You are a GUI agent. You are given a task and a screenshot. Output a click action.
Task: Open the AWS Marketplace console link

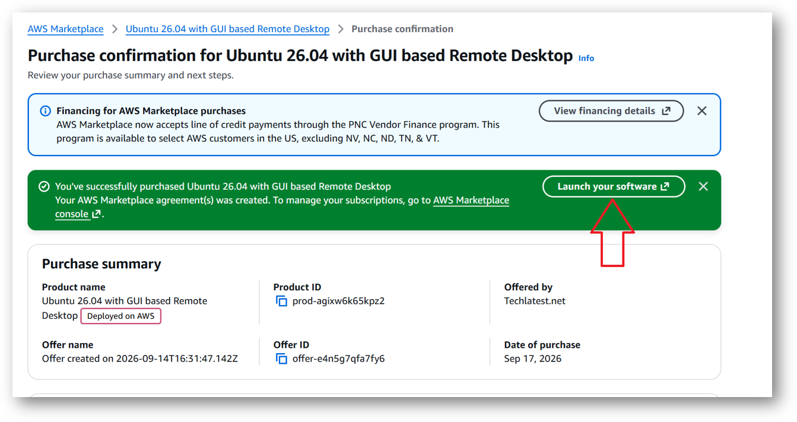click(x=471, y=201)
